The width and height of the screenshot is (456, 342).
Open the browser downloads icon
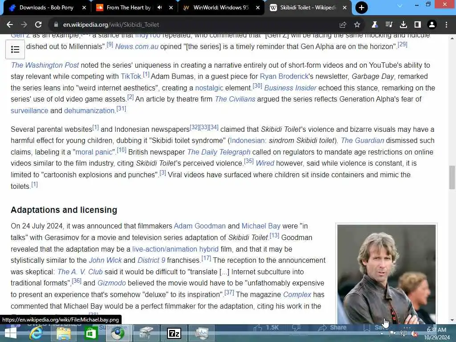click(403, 25)
